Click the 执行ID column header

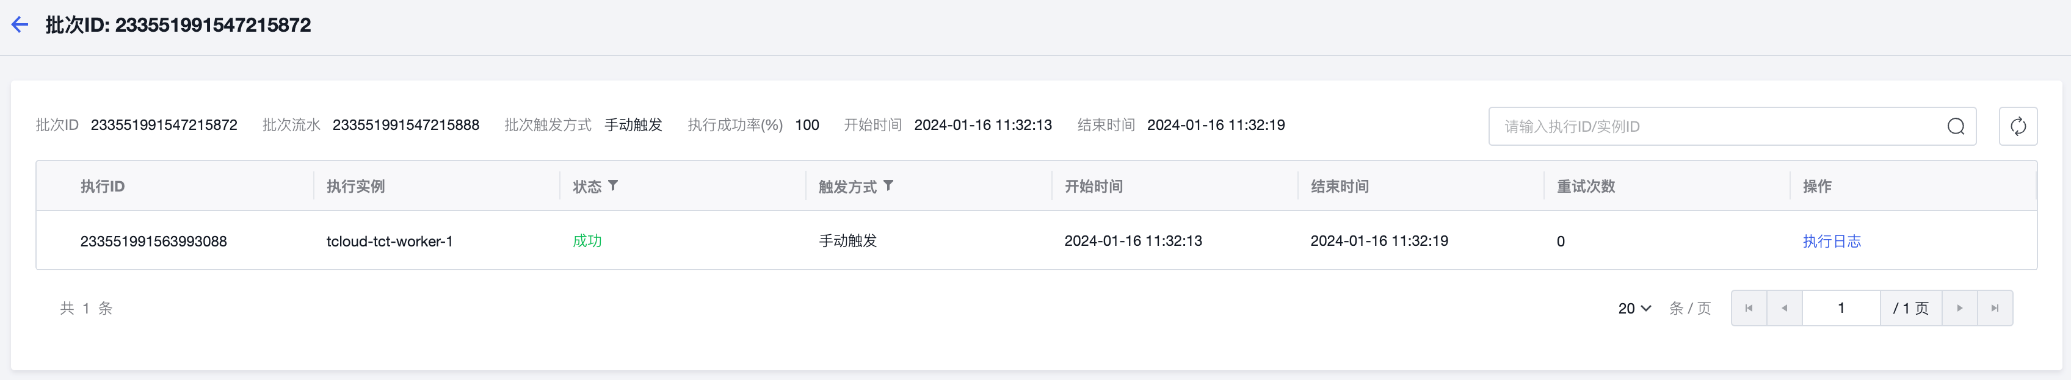tap(102, 187)
